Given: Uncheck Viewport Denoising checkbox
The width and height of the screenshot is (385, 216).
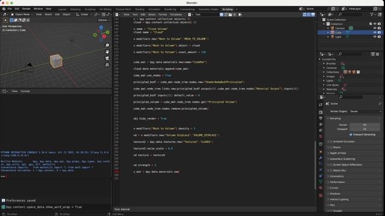Looking at the screenshot, I should [x=351, y=134].
